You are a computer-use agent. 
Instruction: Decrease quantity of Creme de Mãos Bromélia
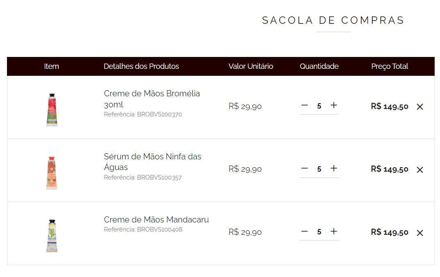coord(304,105)
